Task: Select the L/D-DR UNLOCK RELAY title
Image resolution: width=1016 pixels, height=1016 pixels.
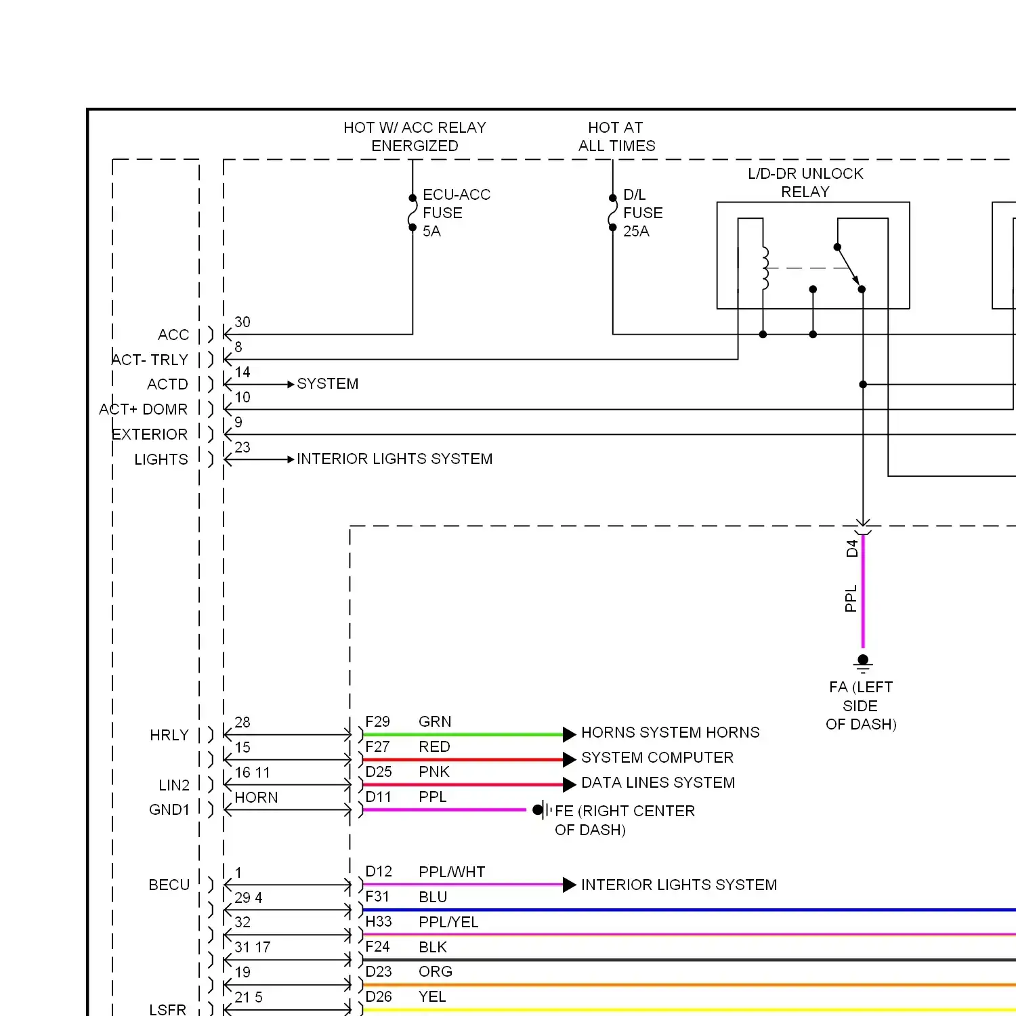Action: (805, 183)
